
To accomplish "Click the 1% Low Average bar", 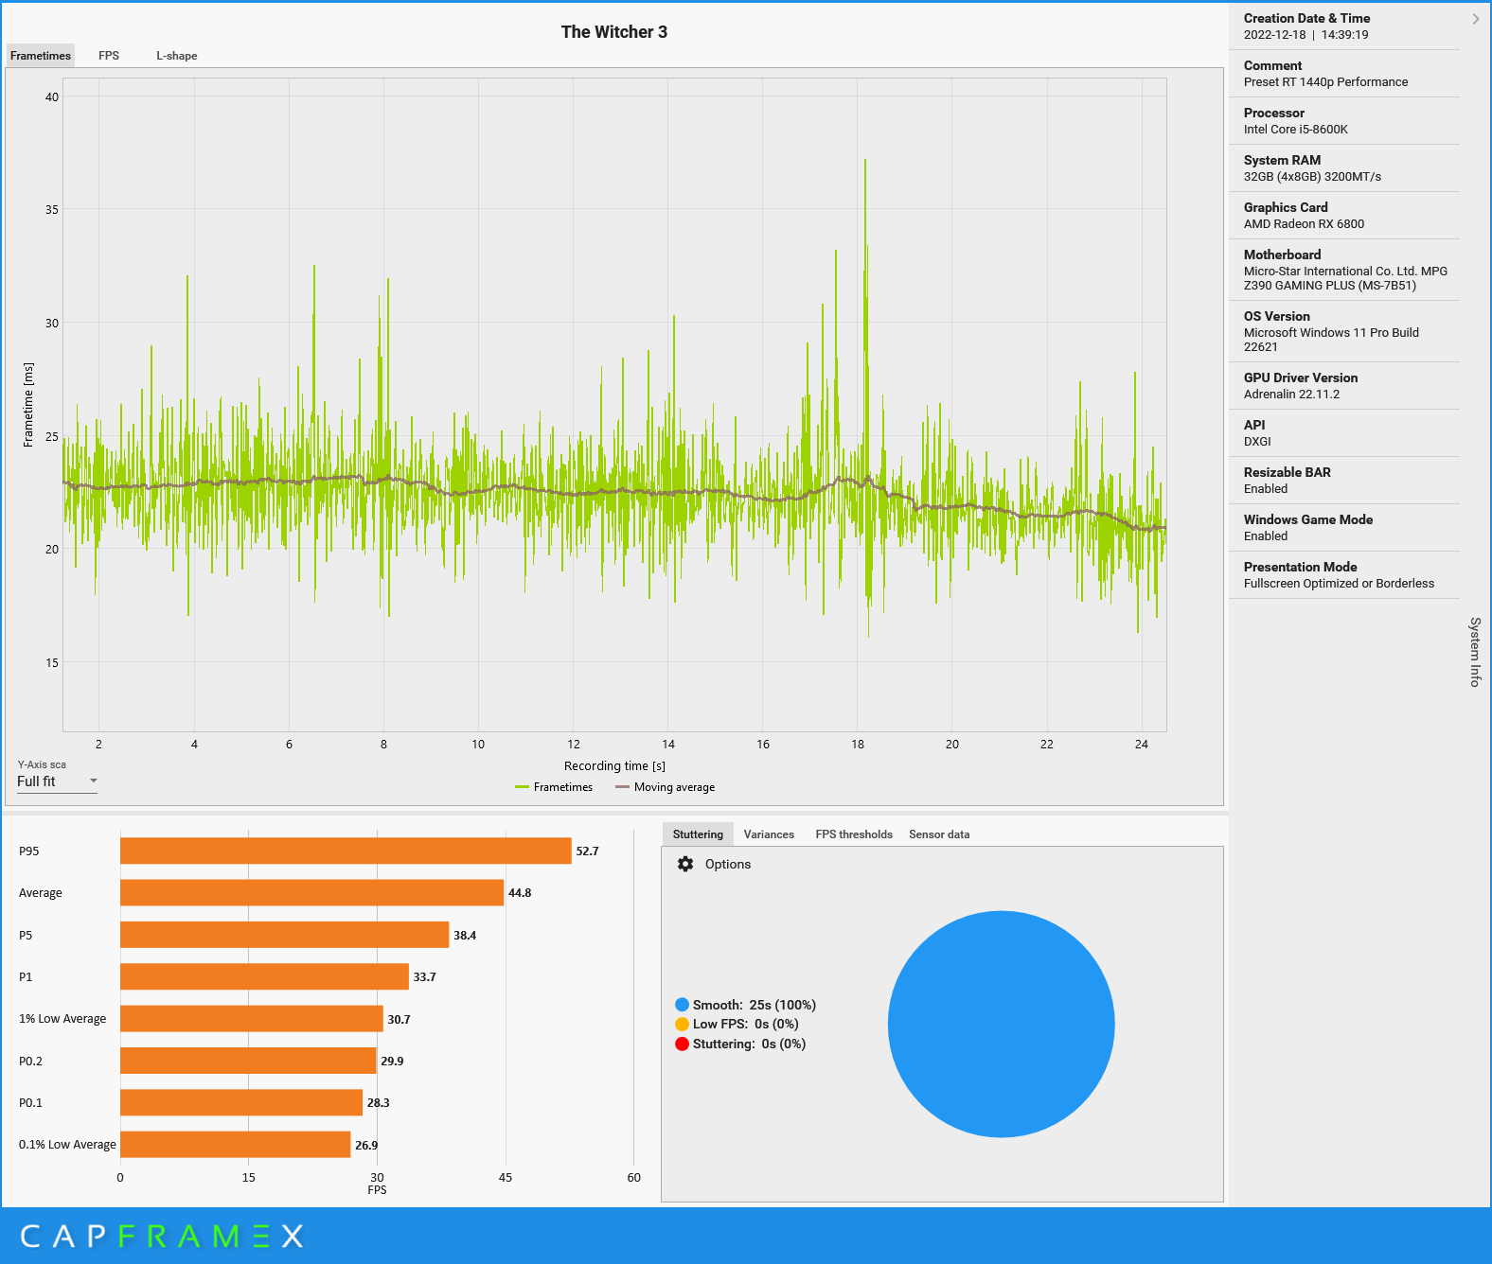I will [x=252, y=1019].
